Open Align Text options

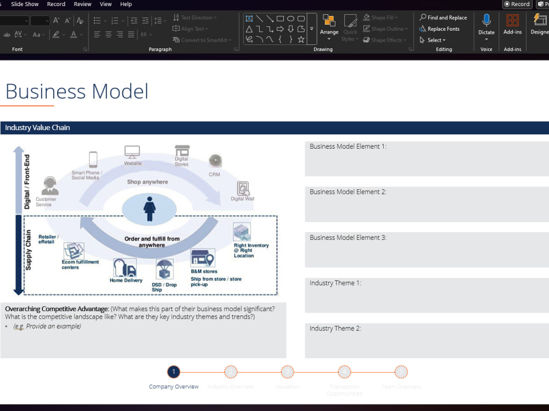(191, 29)
